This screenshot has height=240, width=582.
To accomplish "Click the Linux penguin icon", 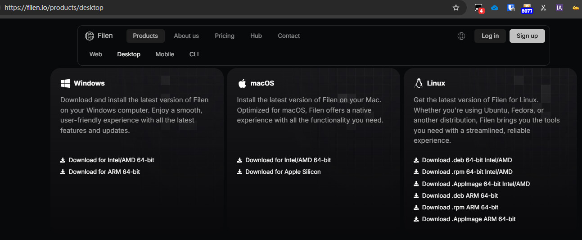I will pyautogui.click(x=419, y=83).
